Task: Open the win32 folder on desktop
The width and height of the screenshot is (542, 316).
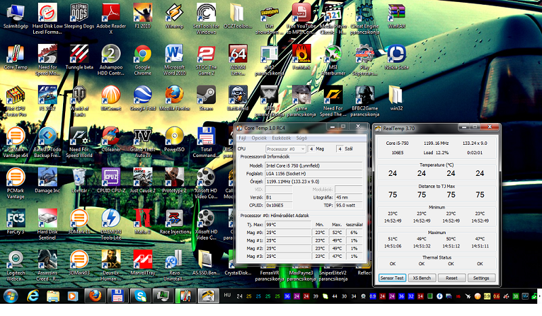Action: click(x=396, y=99)
